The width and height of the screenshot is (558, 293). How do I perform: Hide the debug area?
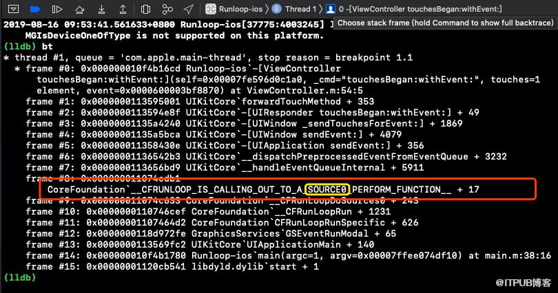14,9
